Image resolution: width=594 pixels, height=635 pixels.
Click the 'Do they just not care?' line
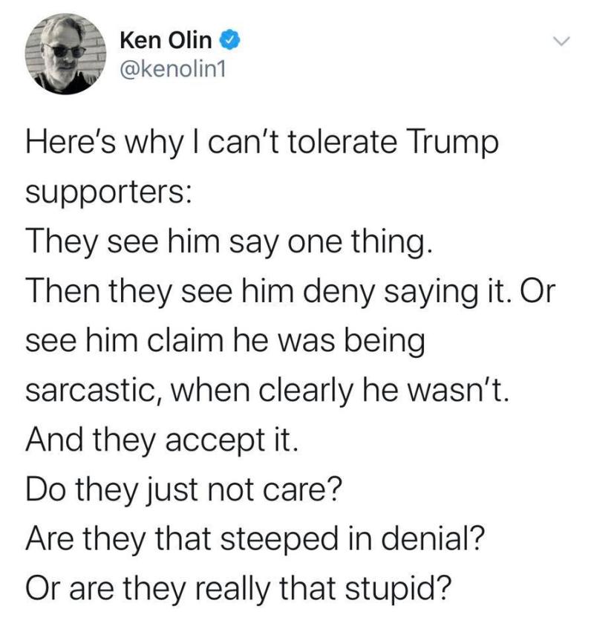[184, 490]
